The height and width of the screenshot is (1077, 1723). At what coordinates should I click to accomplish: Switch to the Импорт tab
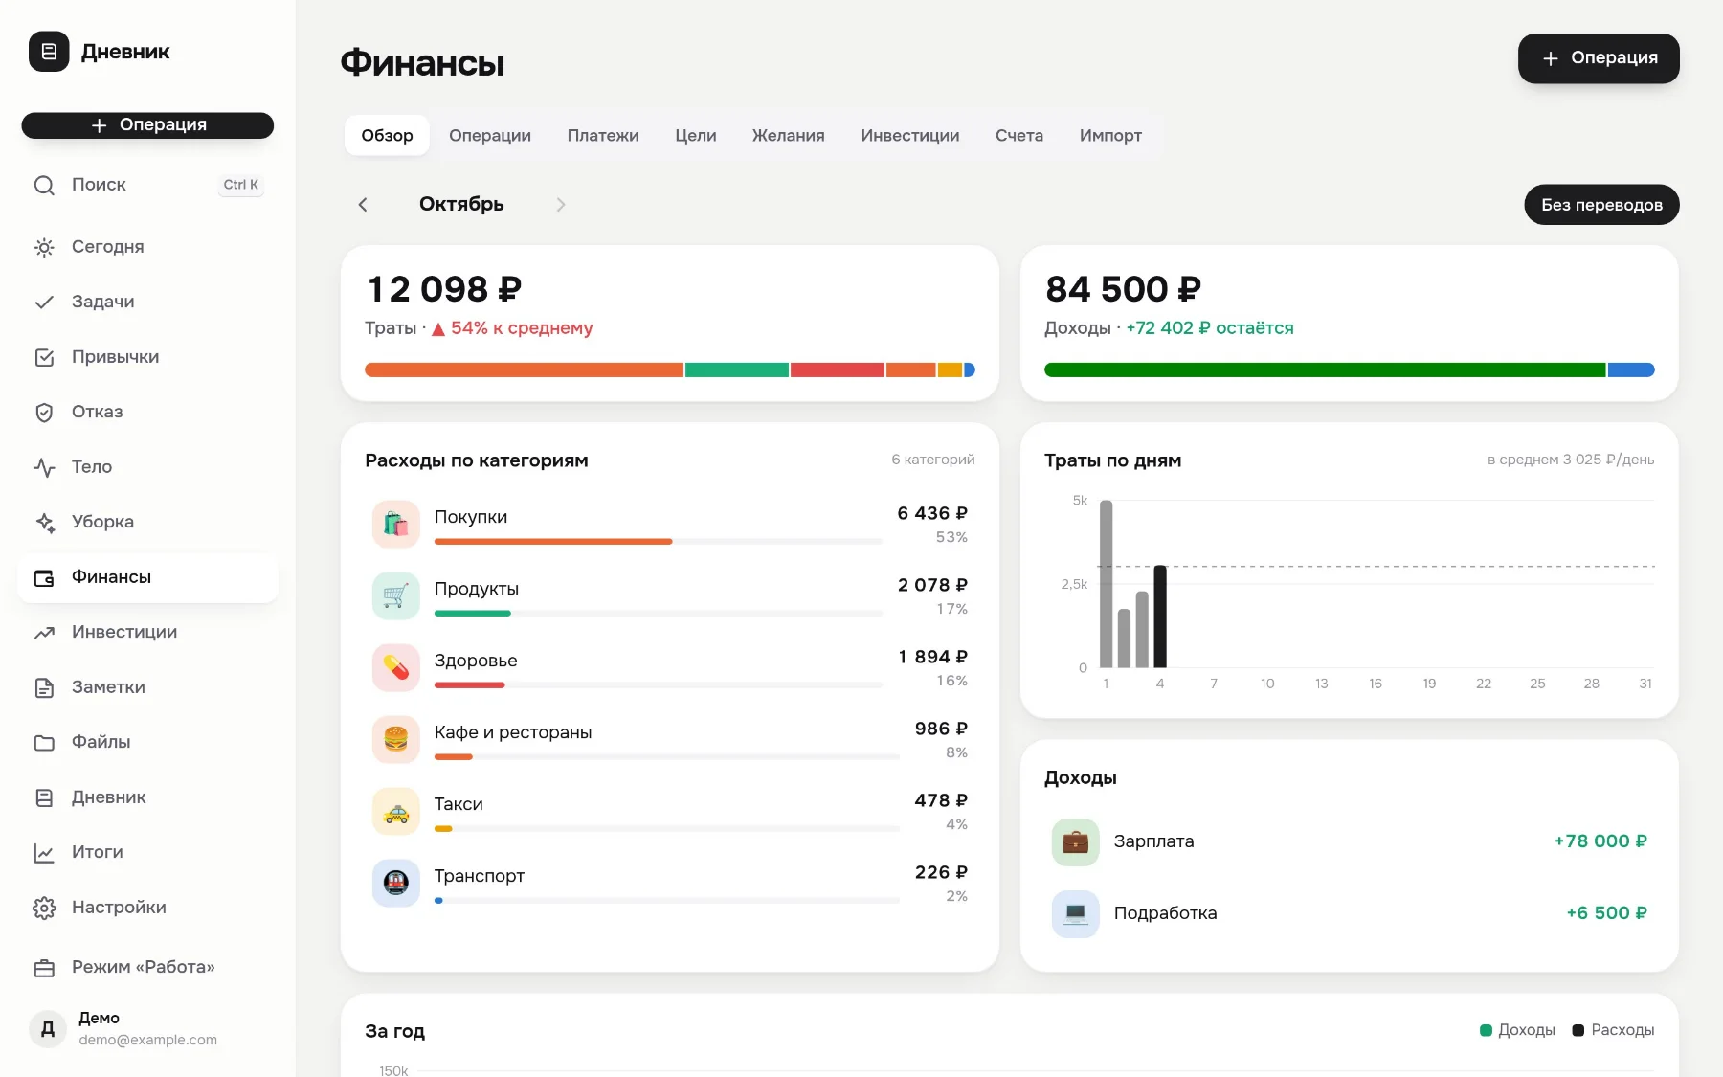1110,136
